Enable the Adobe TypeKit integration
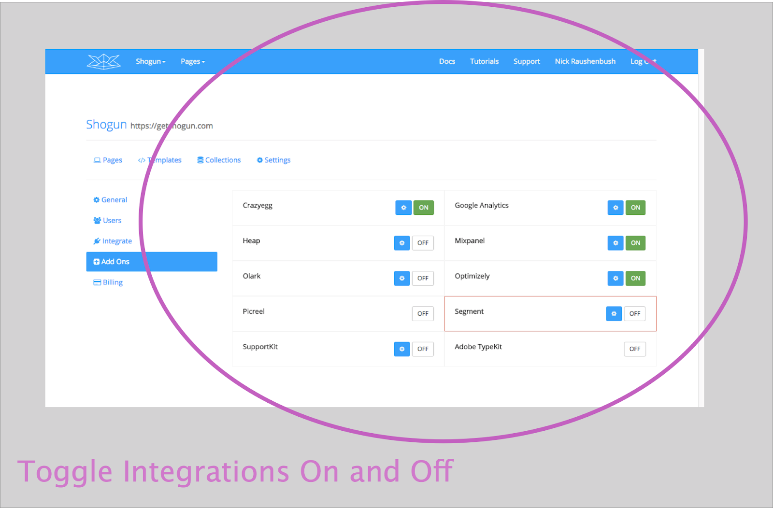This screenshot has height=508, width=773. coord(635,349)
